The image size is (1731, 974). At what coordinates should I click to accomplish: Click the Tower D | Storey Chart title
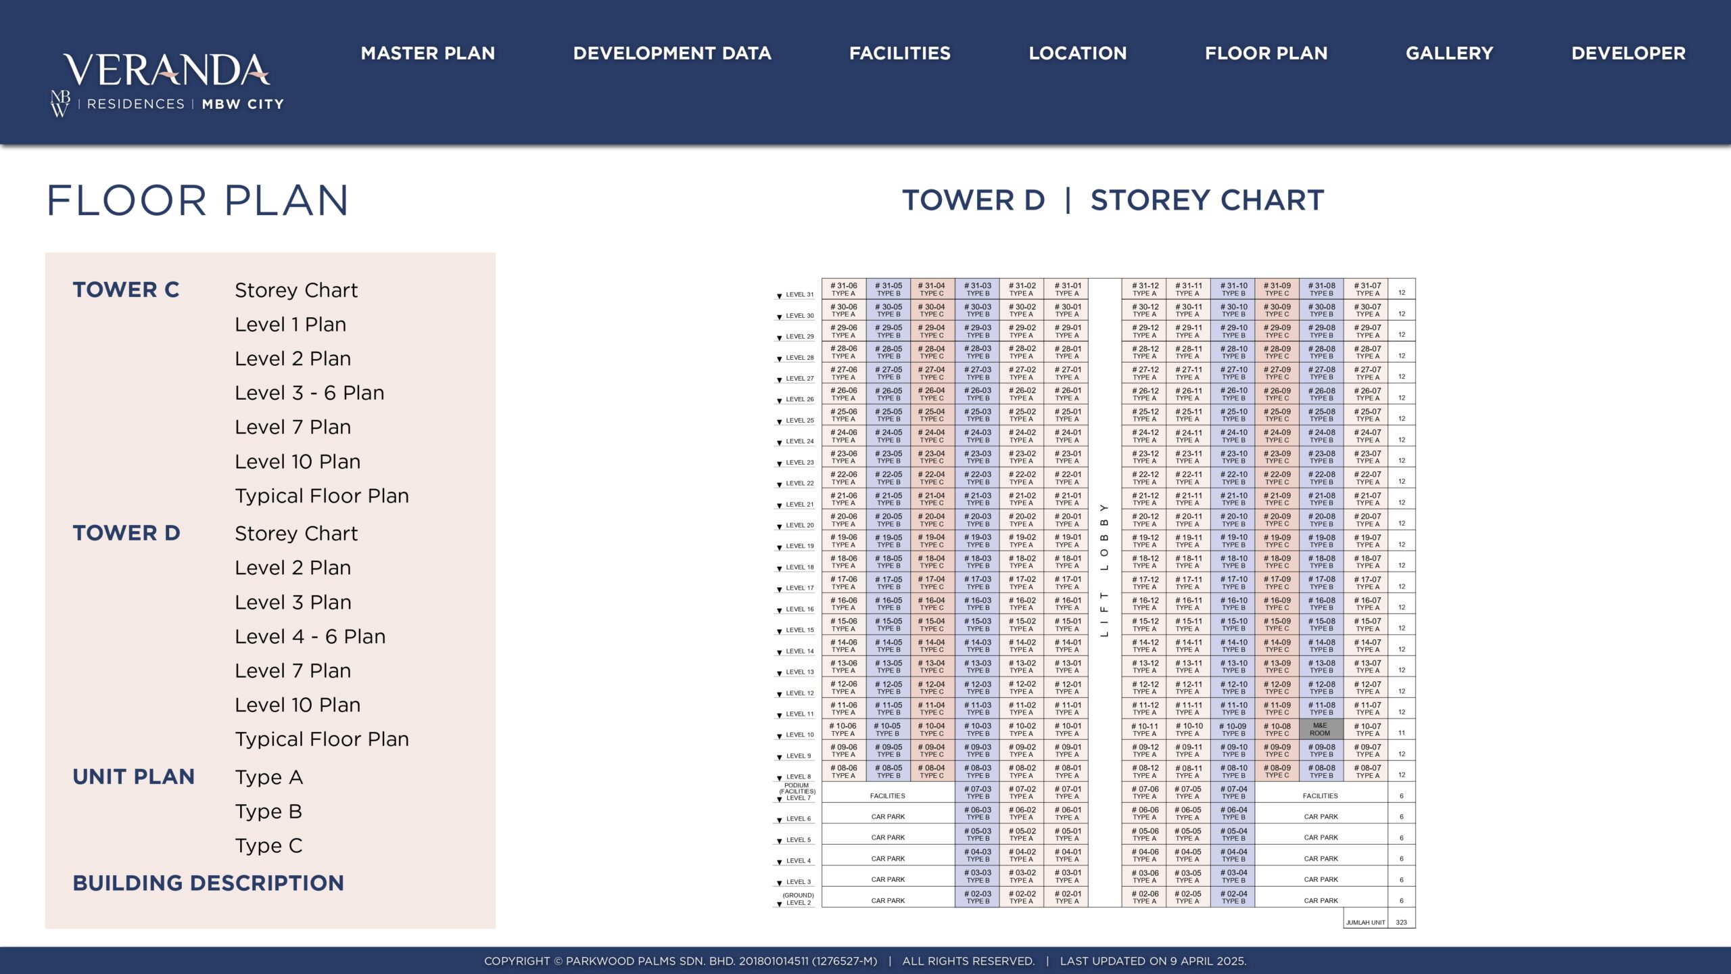pos(1113,200)
